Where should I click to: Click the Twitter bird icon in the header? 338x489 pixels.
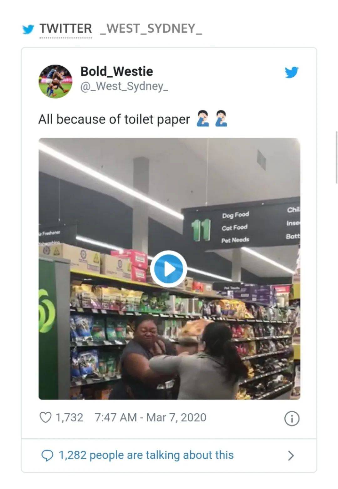click(28, 29)
